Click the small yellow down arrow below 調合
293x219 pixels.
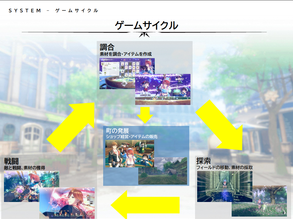pyautogui.click(x=145, y=114)
